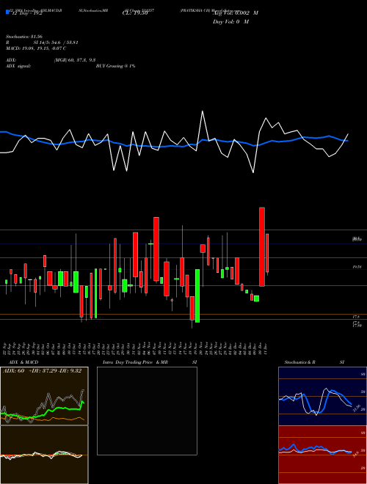Click the 'ADX signal:' label

click(x=18, y=66)
